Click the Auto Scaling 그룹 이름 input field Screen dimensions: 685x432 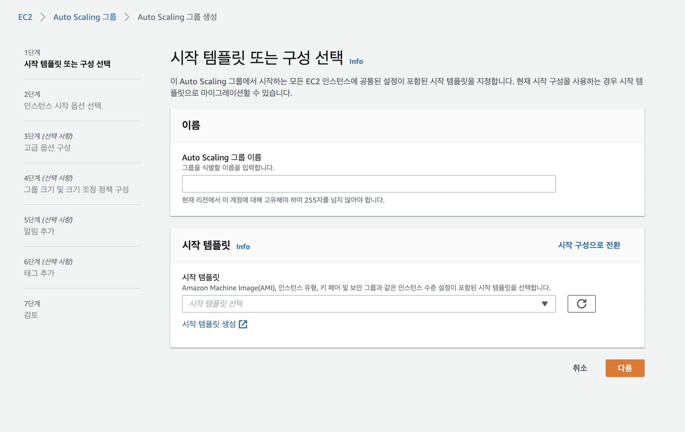(x=369, y=184)
